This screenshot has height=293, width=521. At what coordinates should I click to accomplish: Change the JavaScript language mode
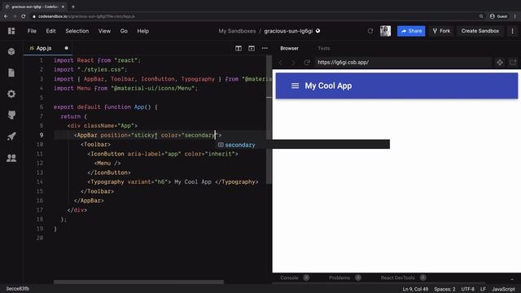[503, 289]
